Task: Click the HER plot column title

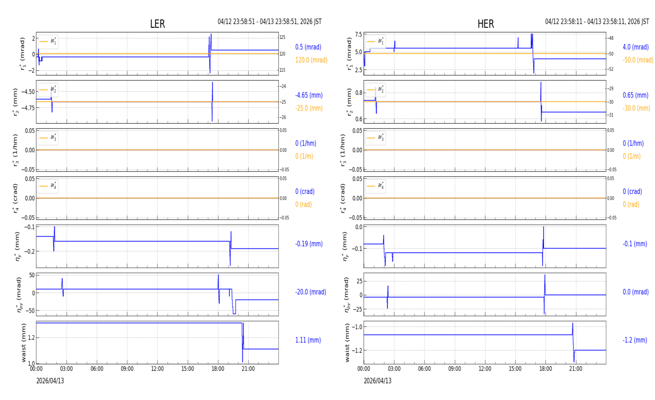Action: click(486, 24)
